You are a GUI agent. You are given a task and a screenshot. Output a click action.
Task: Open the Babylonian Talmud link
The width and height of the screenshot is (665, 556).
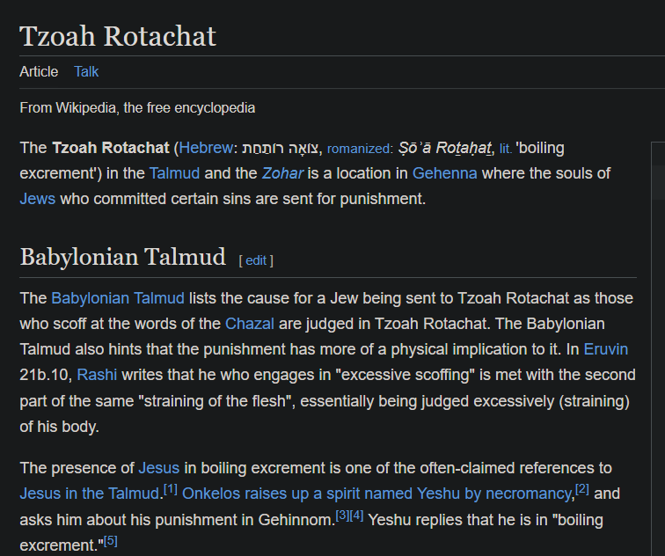pos(118,298)
